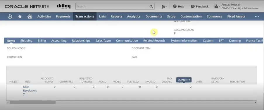Click the Allocated Supply column header
The height and width of the screenshot is (110, 264).
coord(47,80)
